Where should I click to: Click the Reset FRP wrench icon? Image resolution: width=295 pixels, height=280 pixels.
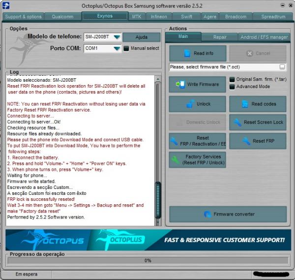(246, 141)
